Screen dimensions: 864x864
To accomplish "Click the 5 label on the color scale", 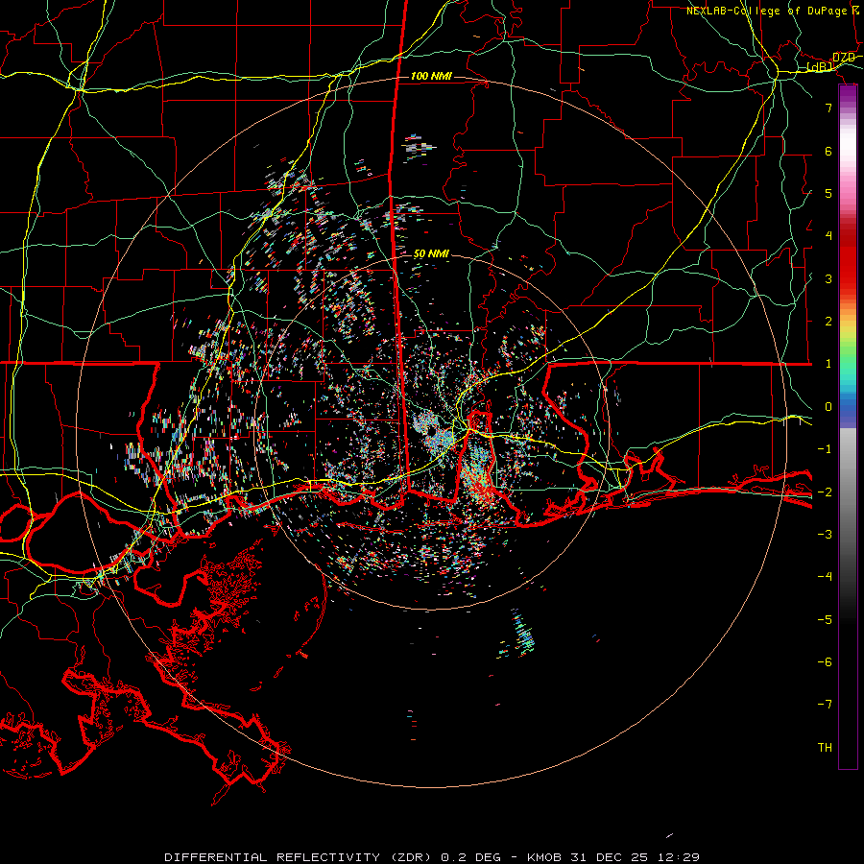I will 828,193.
